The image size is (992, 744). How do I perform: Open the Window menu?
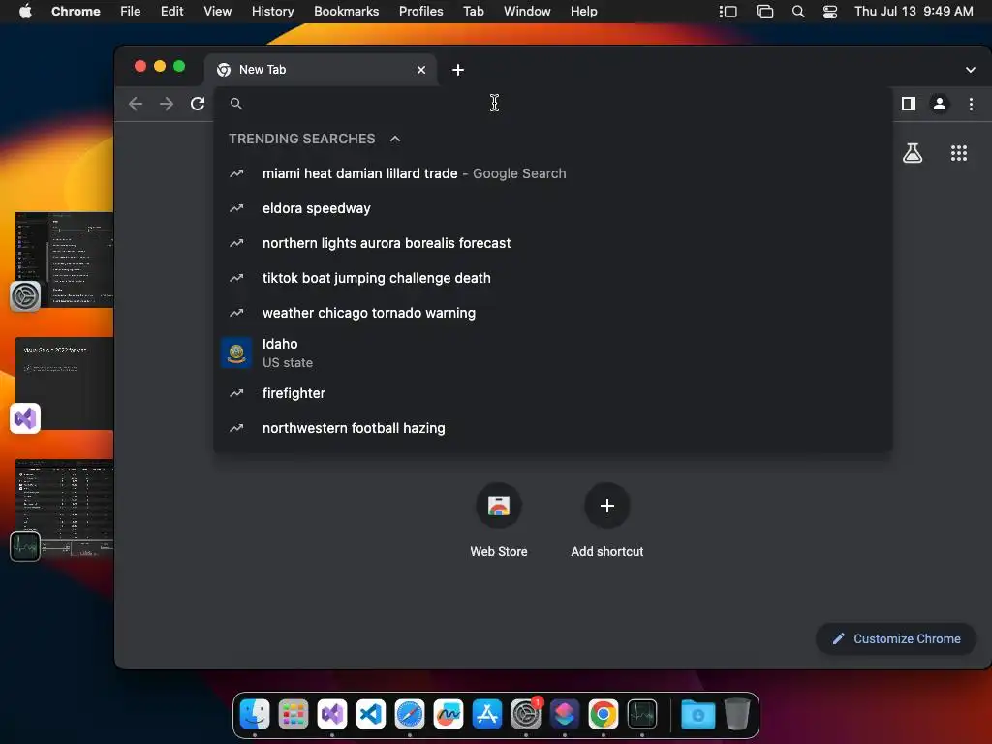[527, 11]
